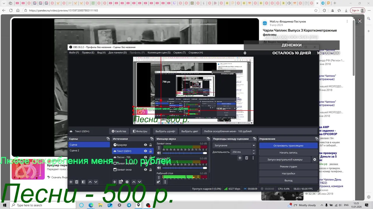Viewport: 373px width, 209px height.
Task: Open the Правка menu
Action: pos(88,53)
